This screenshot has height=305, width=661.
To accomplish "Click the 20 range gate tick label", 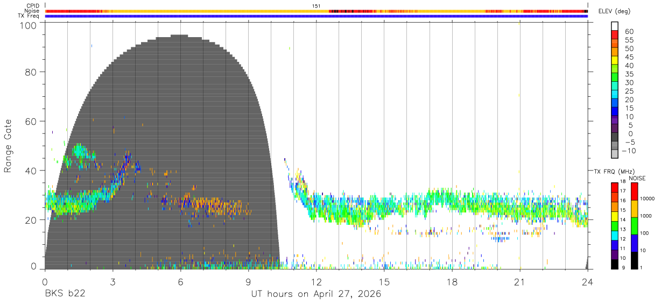I will (x=30, y=220).
